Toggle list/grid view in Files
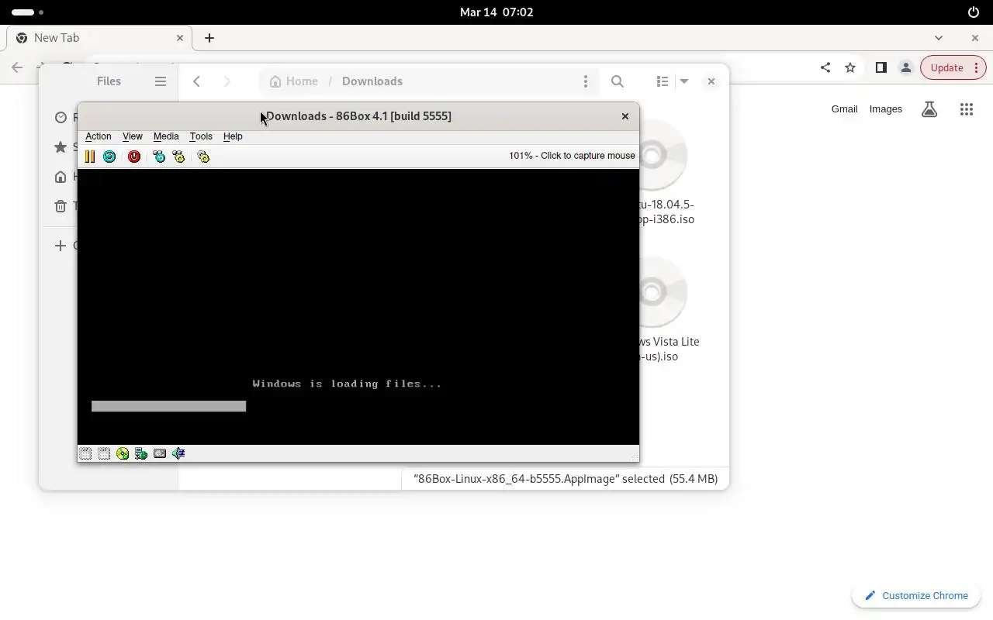Viewport: 993px width, 620px height. point(663,81)
